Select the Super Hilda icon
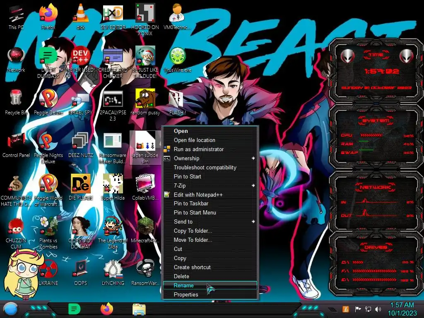 point(113,188)
